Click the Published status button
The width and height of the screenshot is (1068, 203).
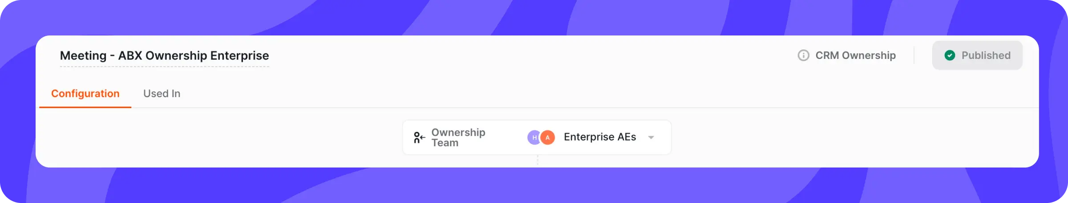pyautogui.click(x=977, y=55)
